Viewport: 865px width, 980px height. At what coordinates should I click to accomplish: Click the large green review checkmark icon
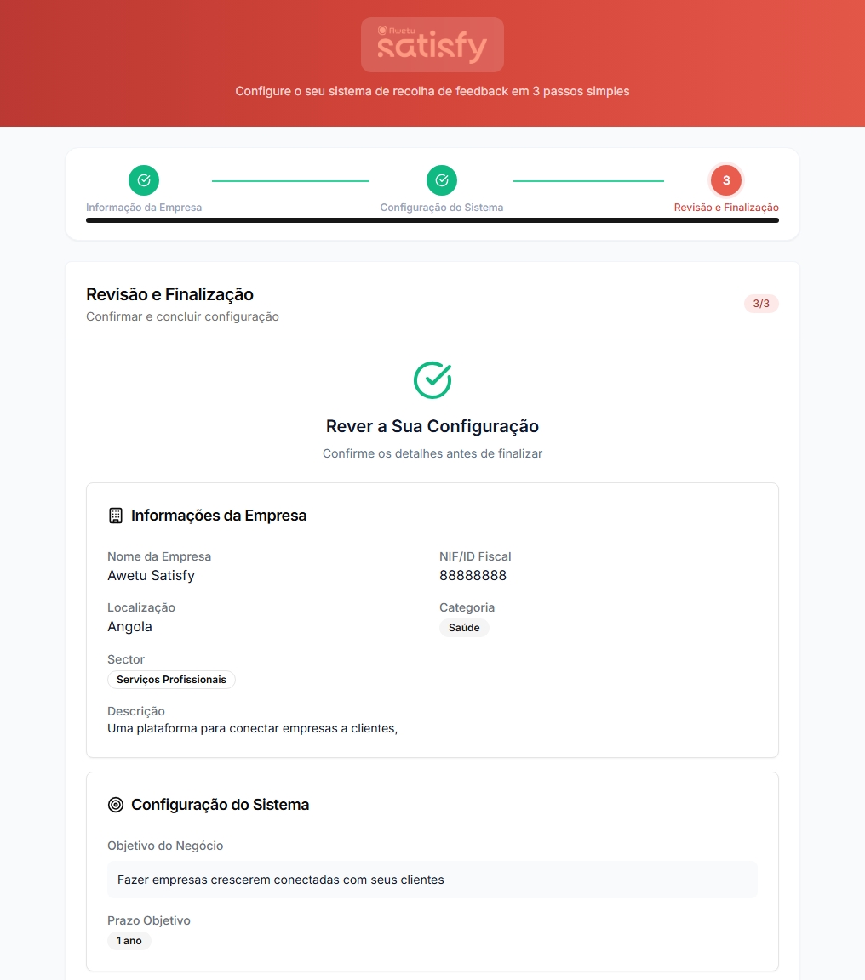pos(432,380)
